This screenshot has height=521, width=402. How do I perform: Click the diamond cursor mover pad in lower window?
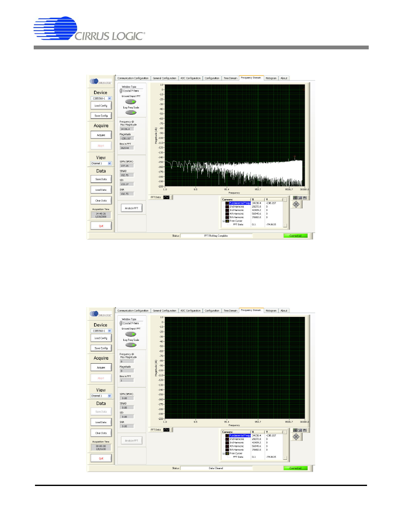point(296,437)
